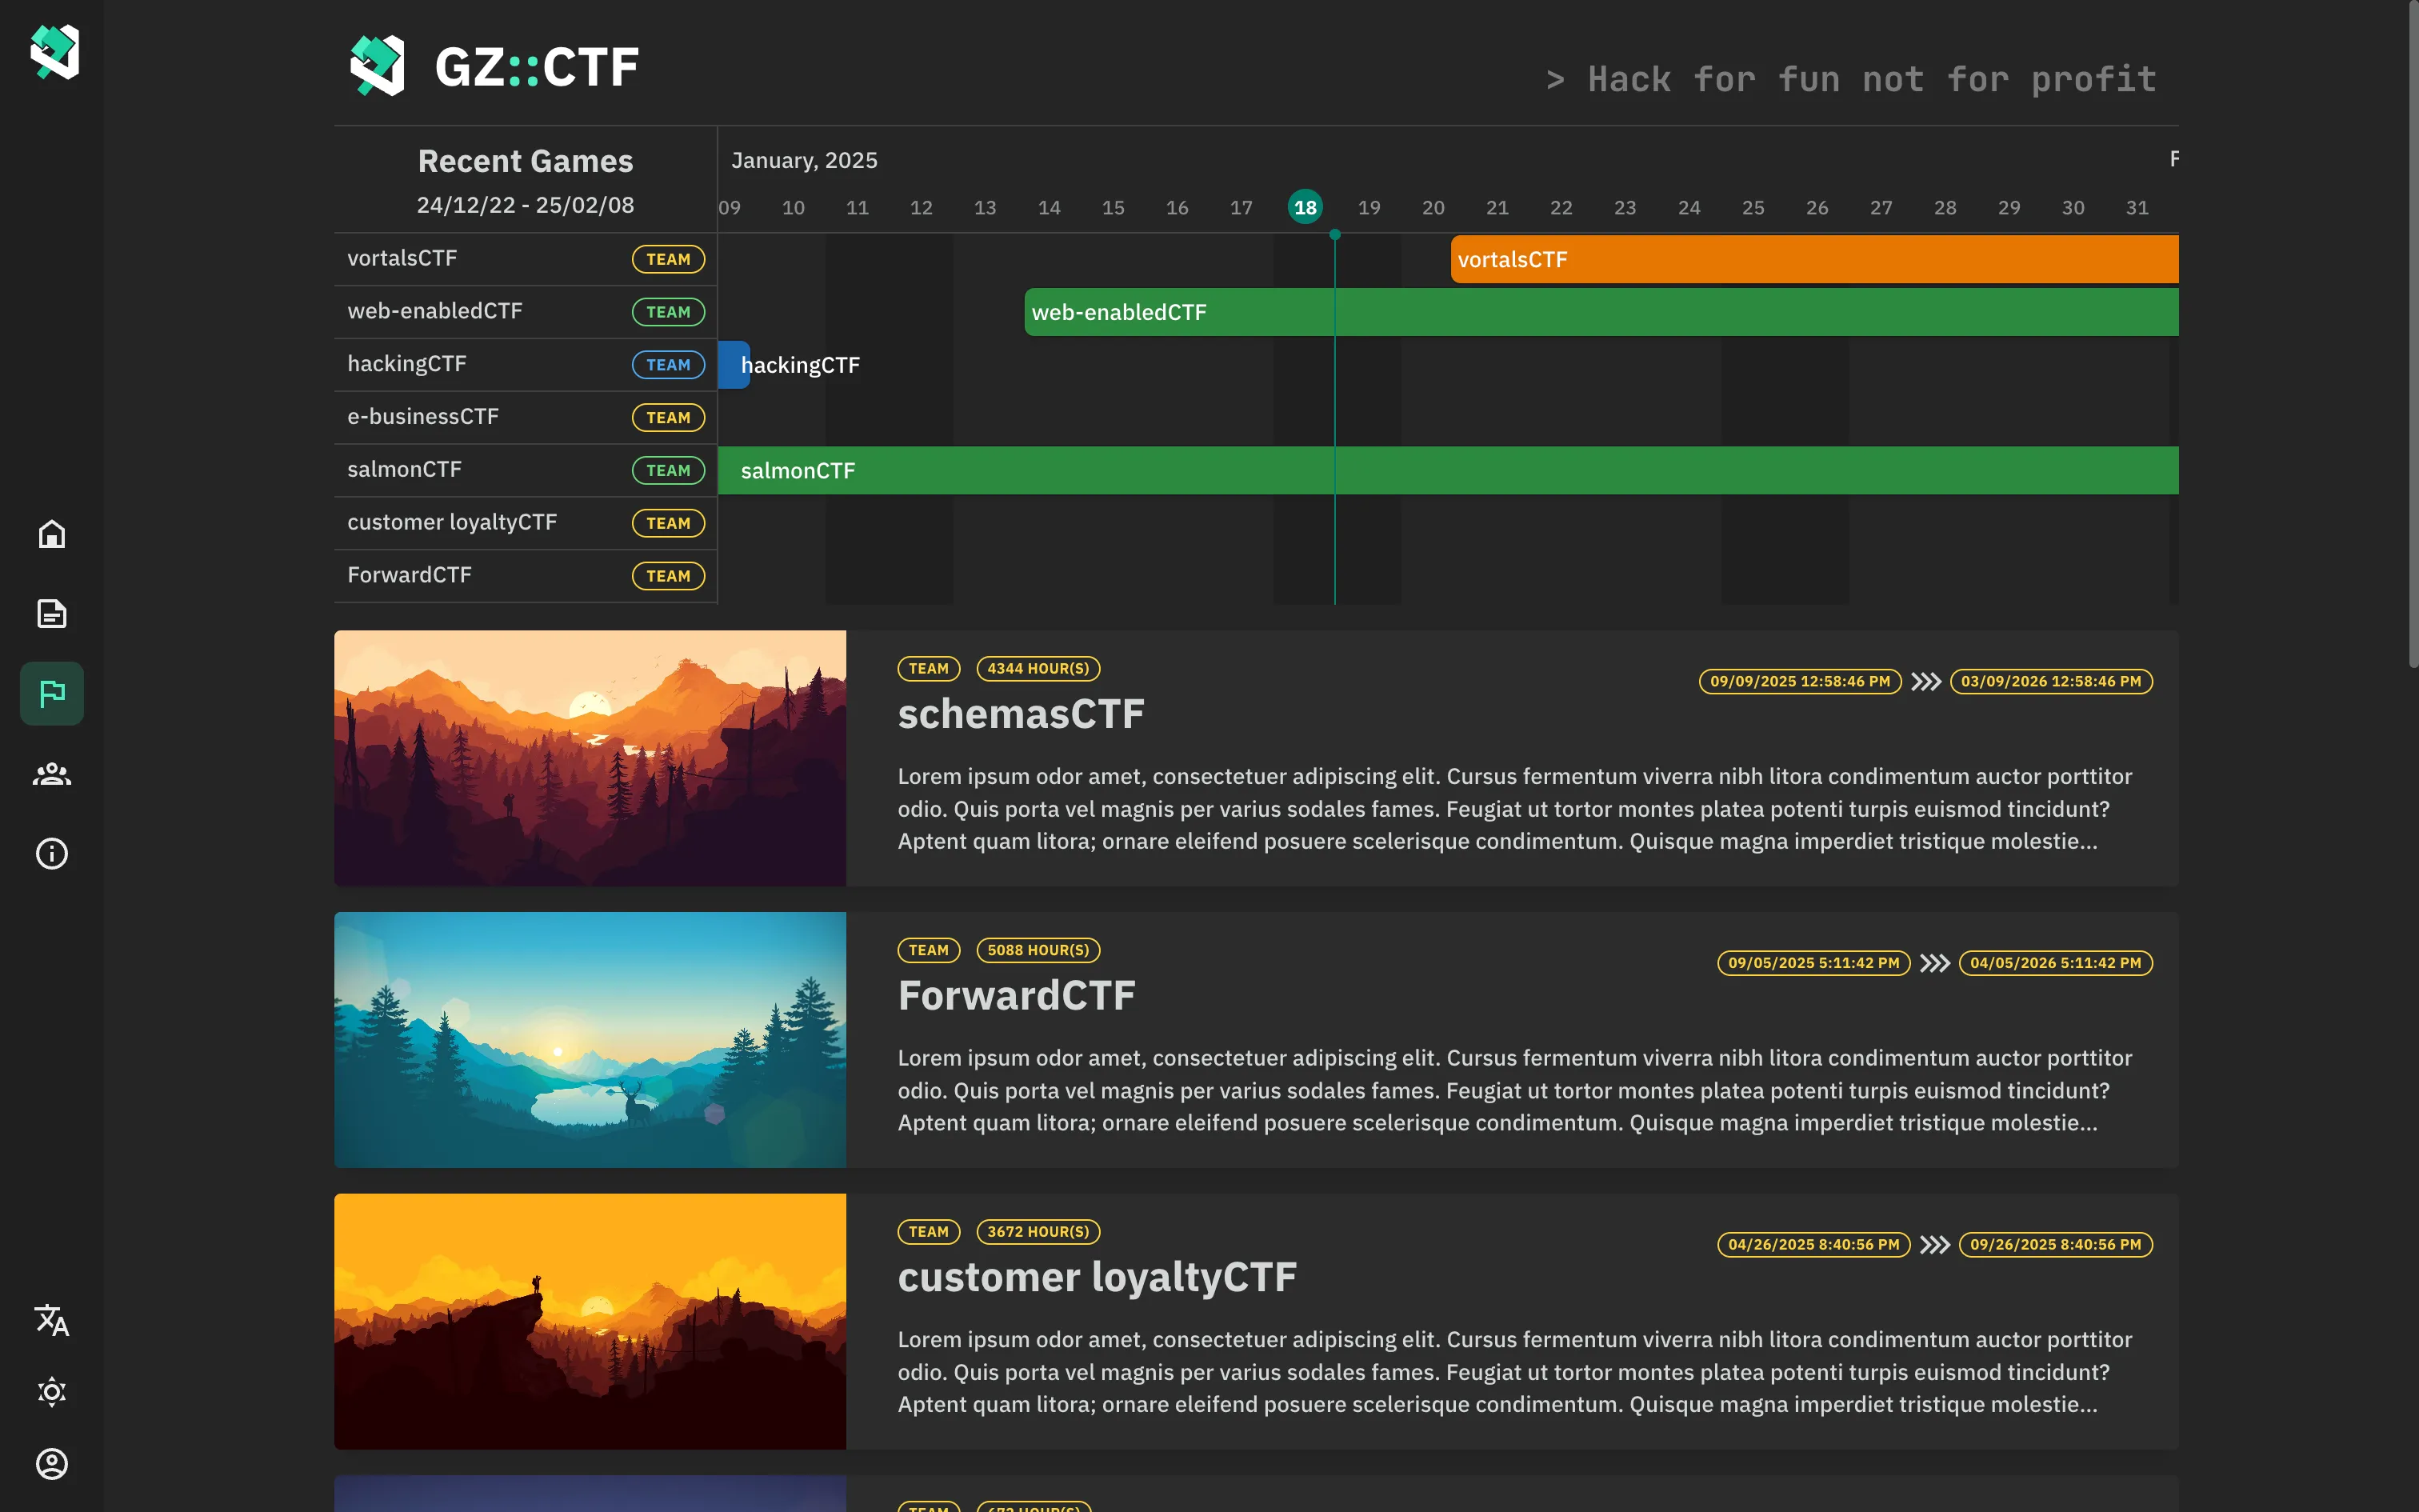
Task: Open Posts using the document icon
Action: pyautogui.click(x=51, y=614)
